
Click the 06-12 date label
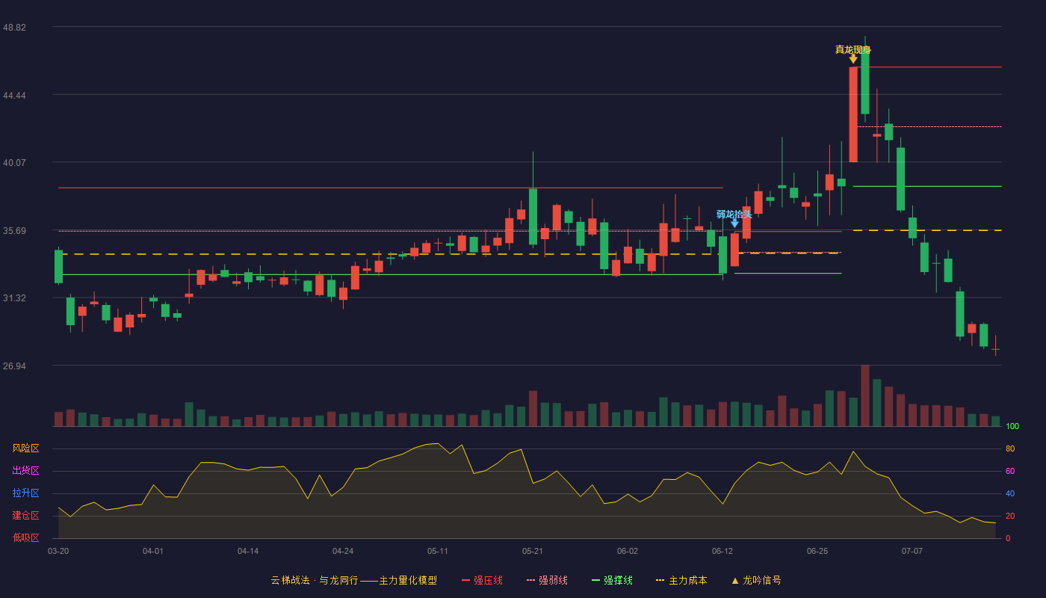point(722,551)
